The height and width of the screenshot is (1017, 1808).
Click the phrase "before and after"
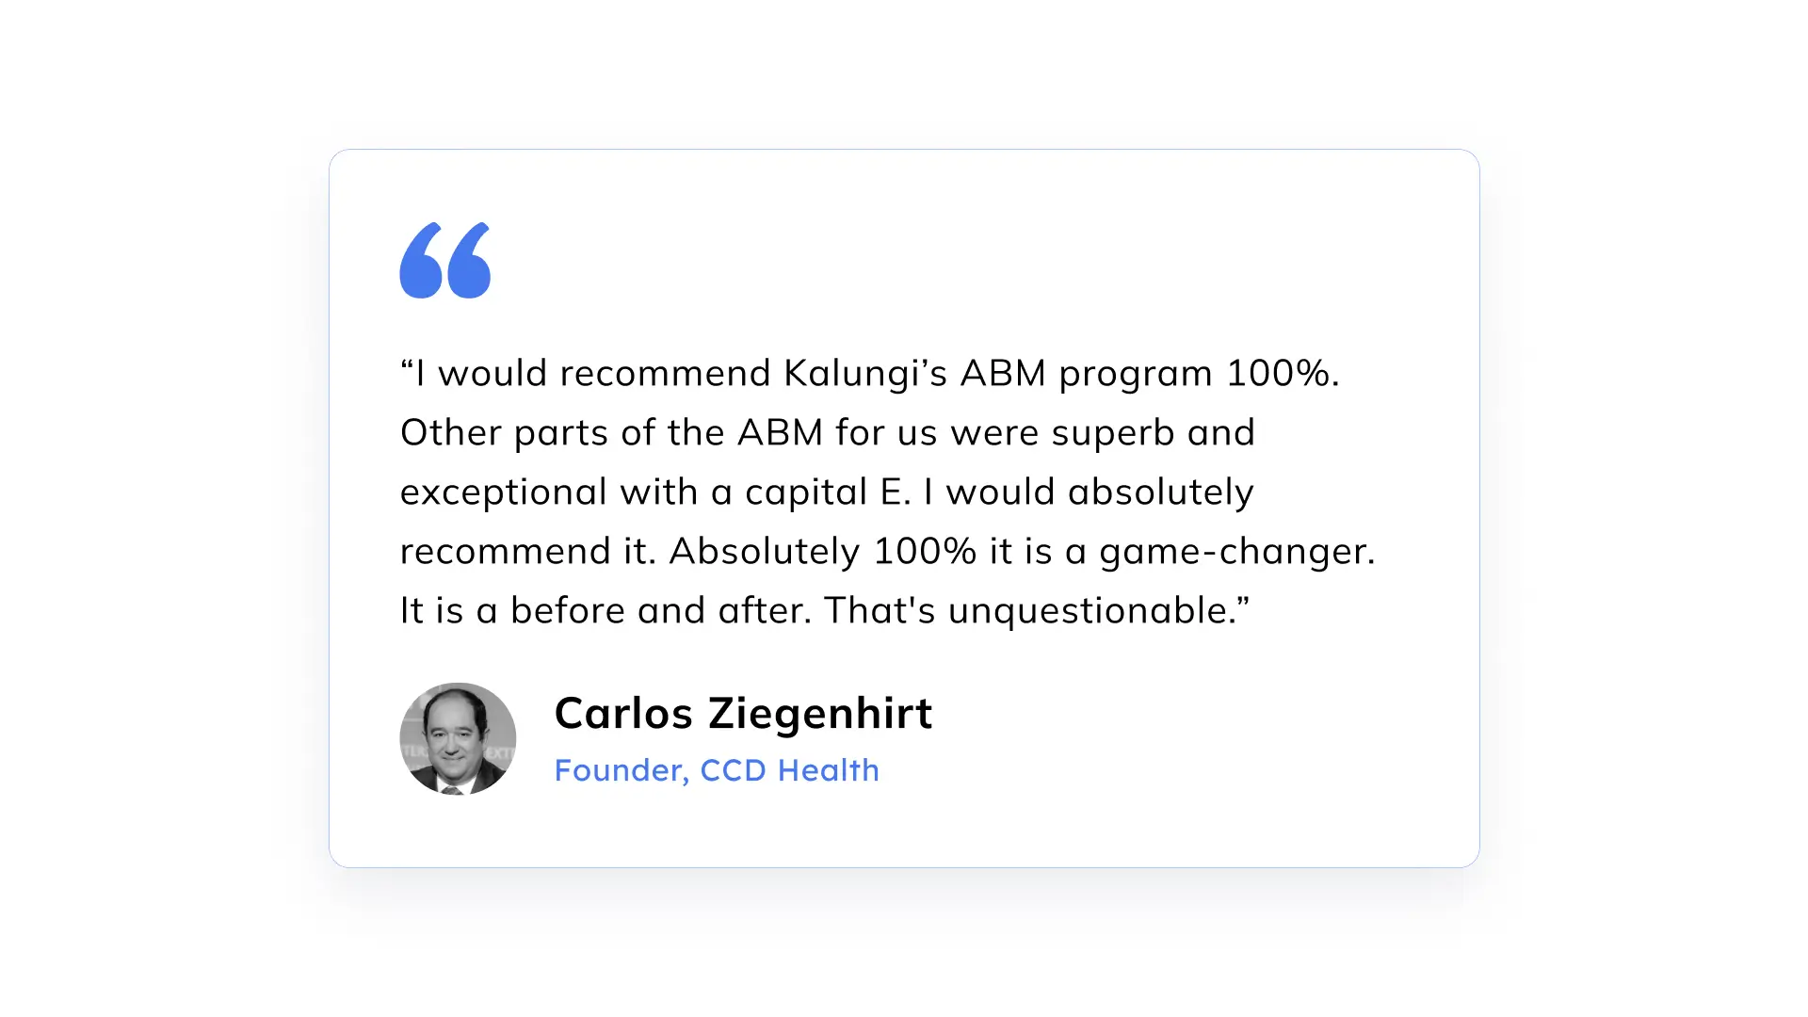660,611
